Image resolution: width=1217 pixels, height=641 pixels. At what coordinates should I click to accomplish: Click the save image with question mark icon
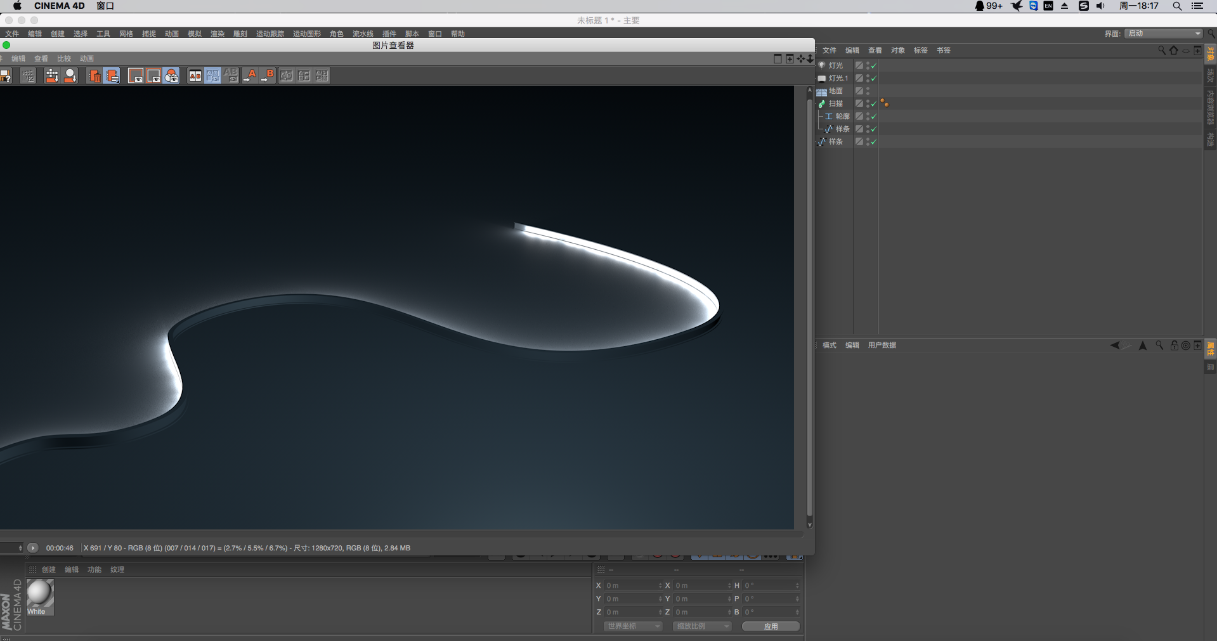6,76
